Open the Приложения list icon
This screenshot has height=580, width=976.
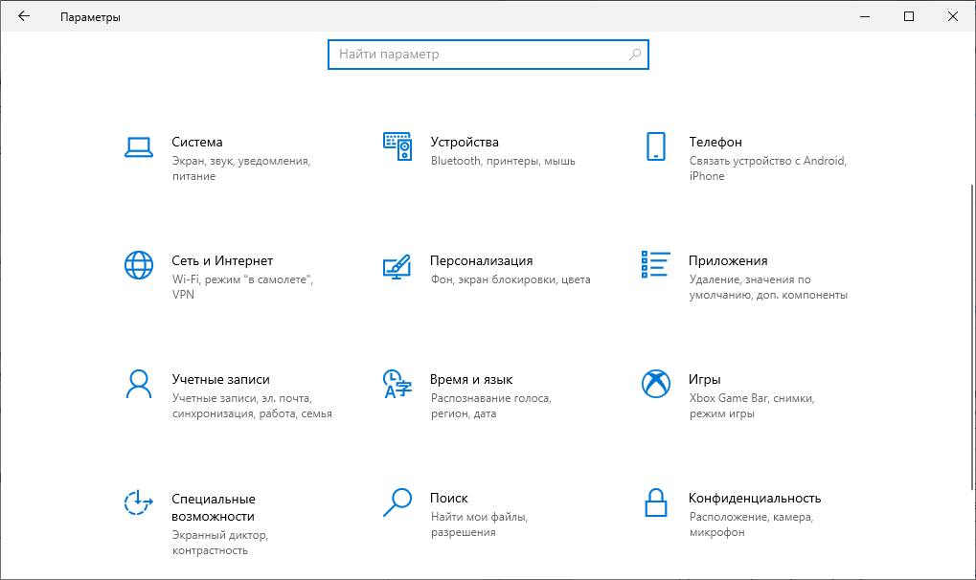point(656,264)
